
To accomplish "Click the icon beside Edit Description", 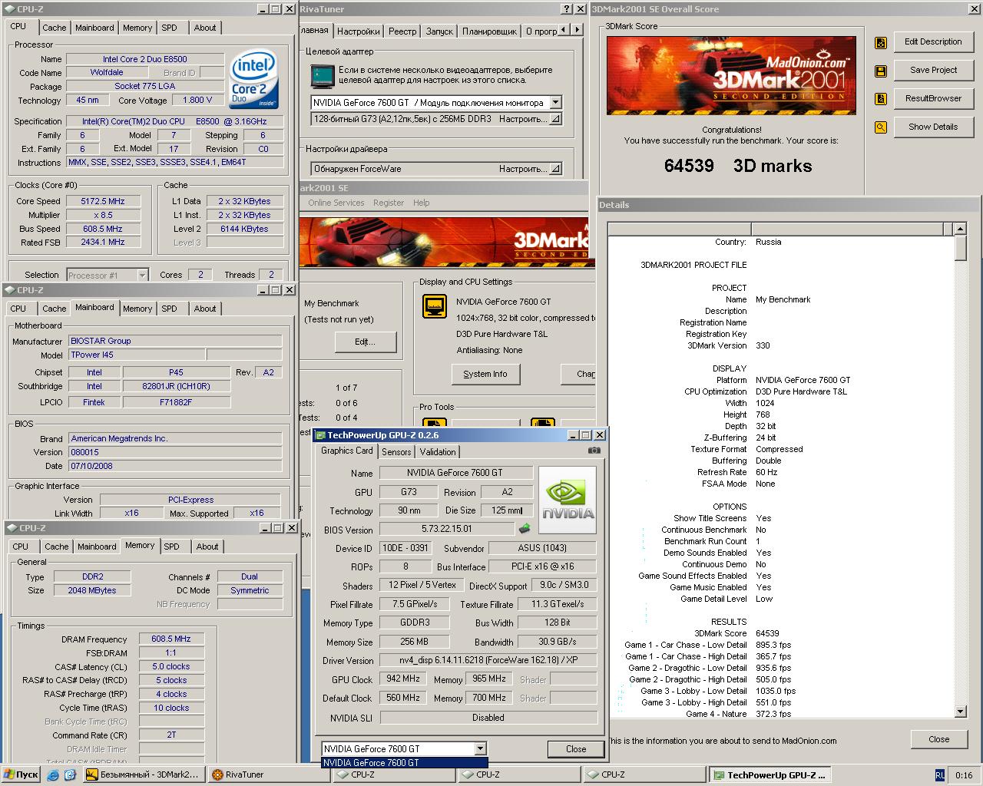I will (x=881, y=42).
